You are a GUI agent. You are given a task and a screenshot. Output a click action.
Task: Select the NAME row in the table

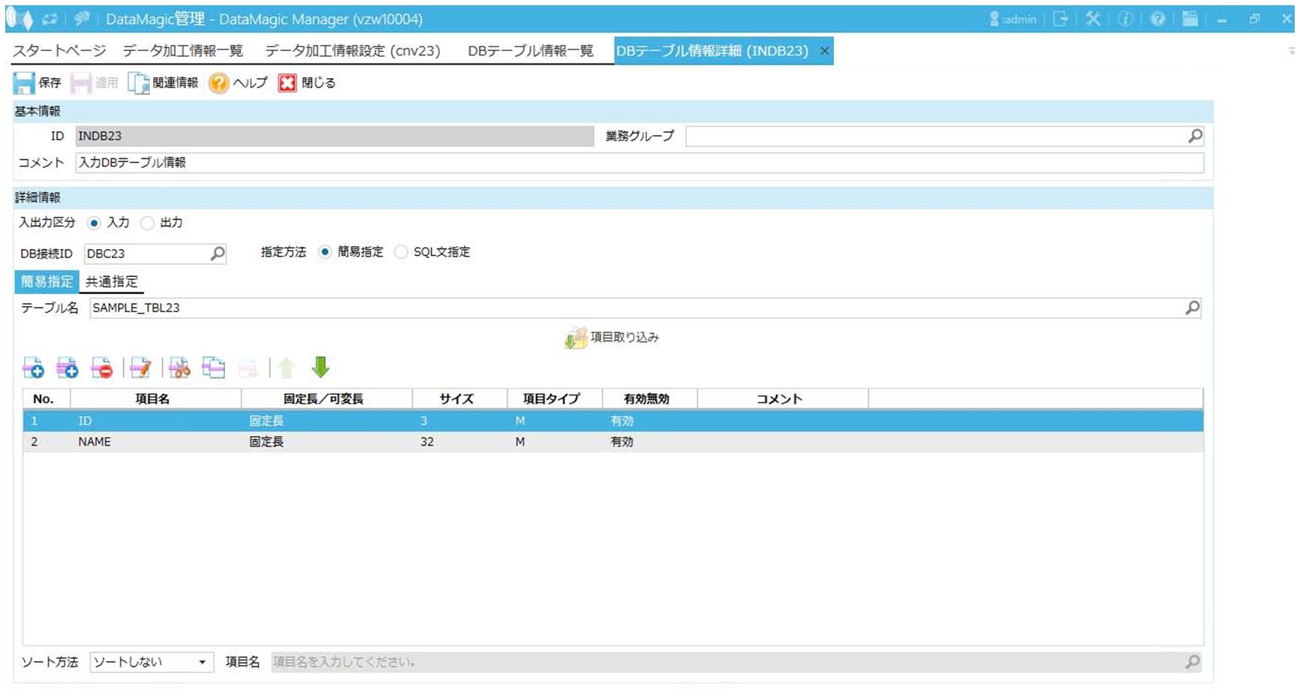point(95,442)
